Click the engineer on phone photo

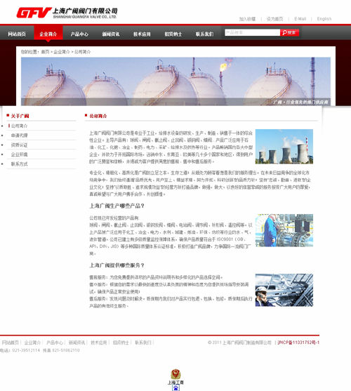tap(284, 290)
